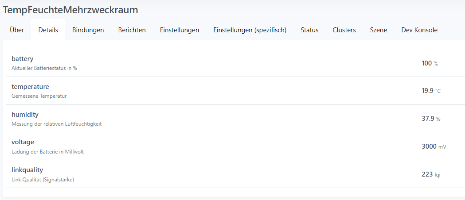Switch to the Bindungen tab

tap(88, 30)
